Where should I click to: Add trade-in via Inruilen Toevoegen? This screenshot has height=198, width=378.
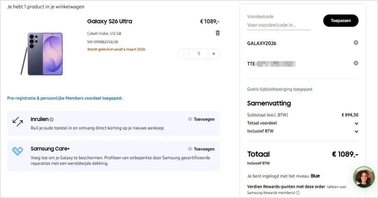(x=201, y=119)
